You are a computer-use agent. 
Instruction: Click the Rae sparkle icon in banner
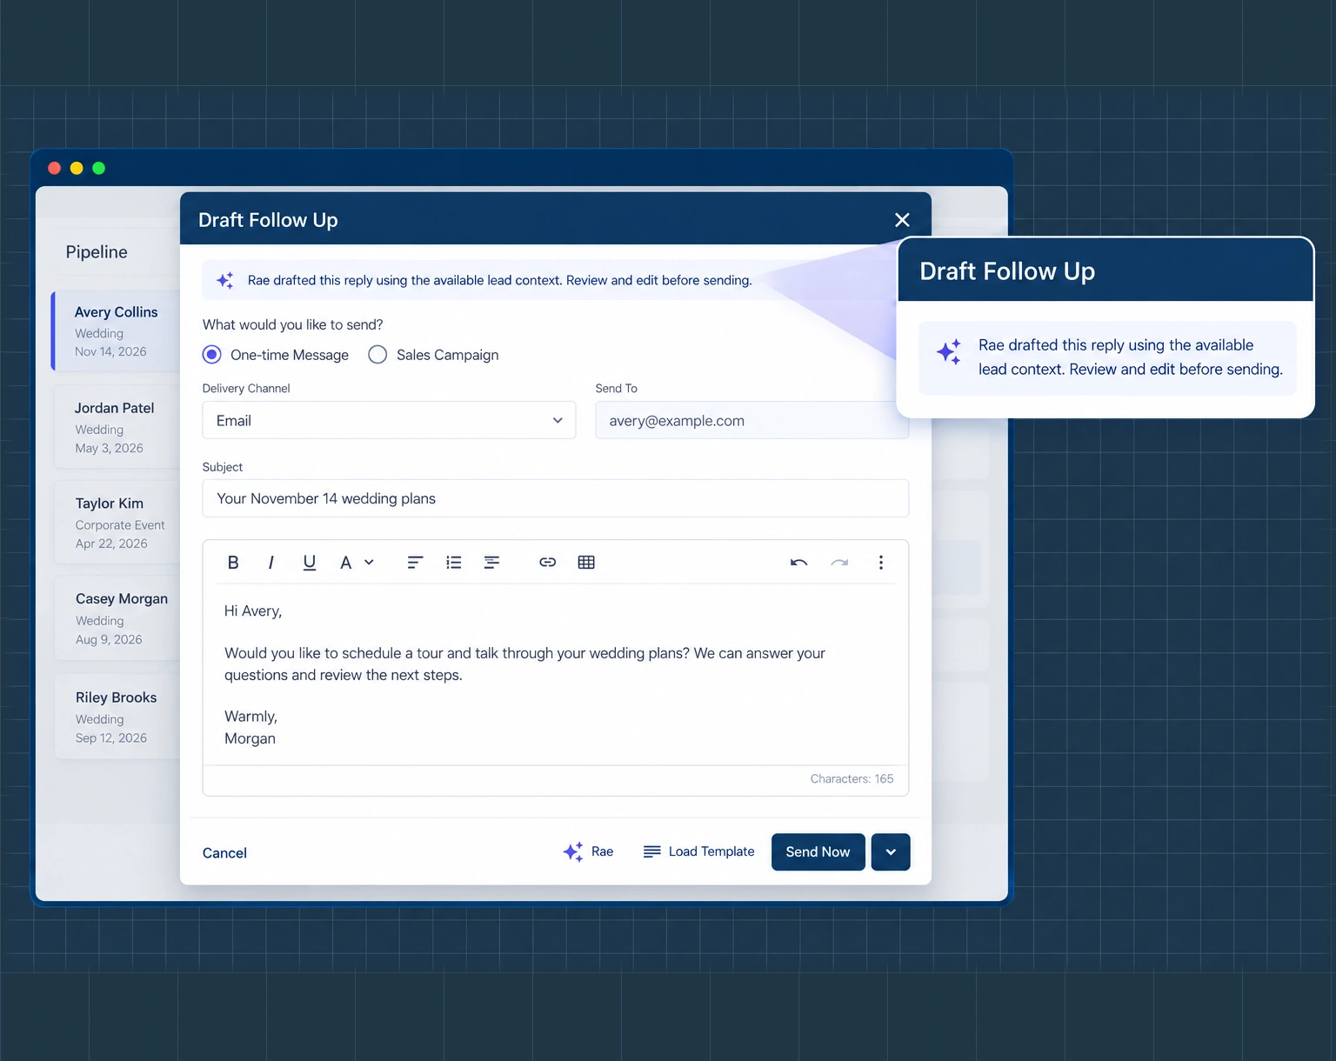click(225, 280)
